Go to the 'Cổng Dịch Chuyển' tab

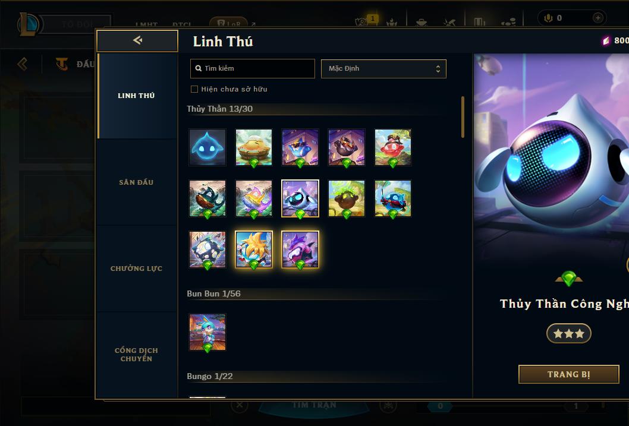click(x=137, y=355)
